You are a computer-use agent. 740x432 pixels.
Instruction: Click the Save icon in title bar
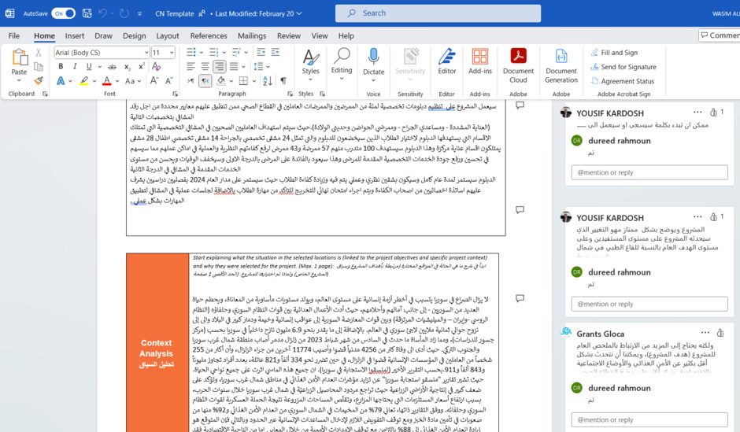pyautogui.click(x=87, y=13)
